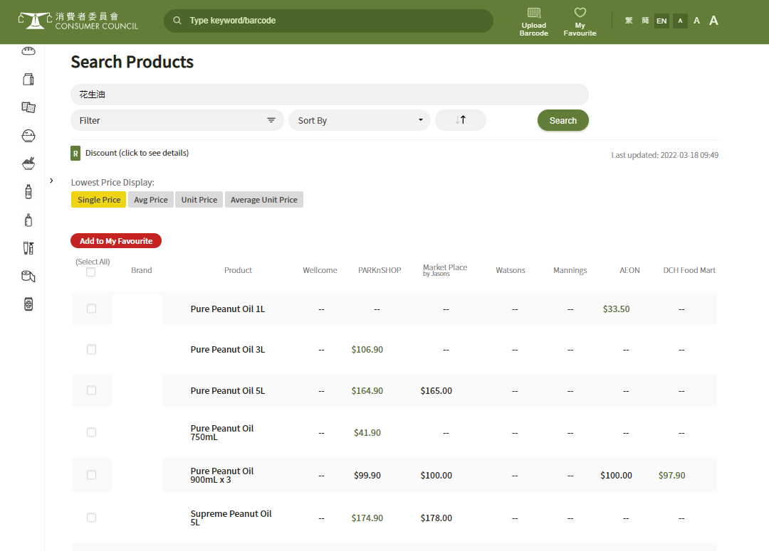This screenshot has width=769, height=551.
Task: Switch language to Simplified Chinese (簡)
Action: (645, 21)
